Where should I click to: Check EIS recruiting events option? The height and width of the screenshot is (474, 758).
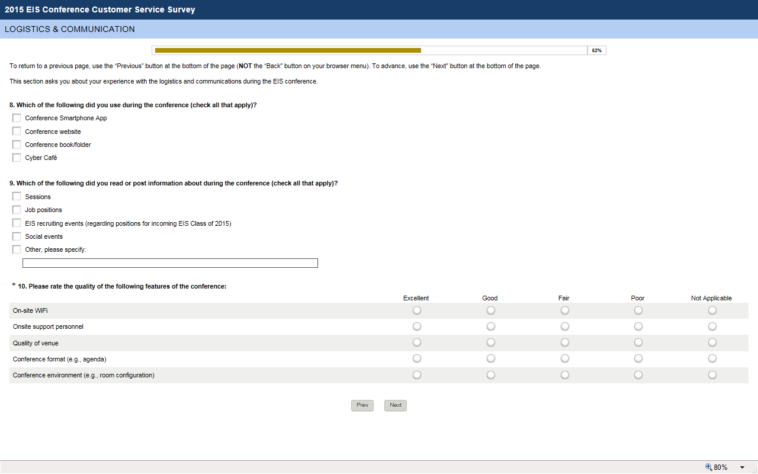(x=17, y=223)
